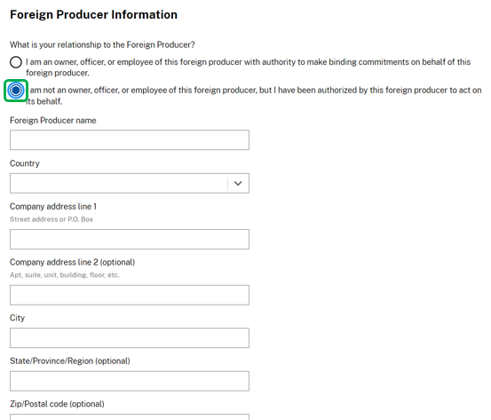Screen dimensions: 491x420
Task: Click the 'Company address line 1' label
Action: [x=53, y=206]
